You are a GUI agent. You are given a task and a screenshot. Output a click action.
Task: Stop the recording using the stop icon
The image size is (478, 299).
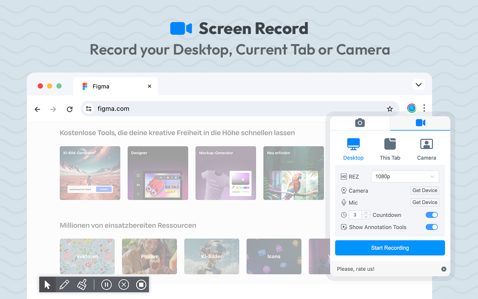coord(141,284)
